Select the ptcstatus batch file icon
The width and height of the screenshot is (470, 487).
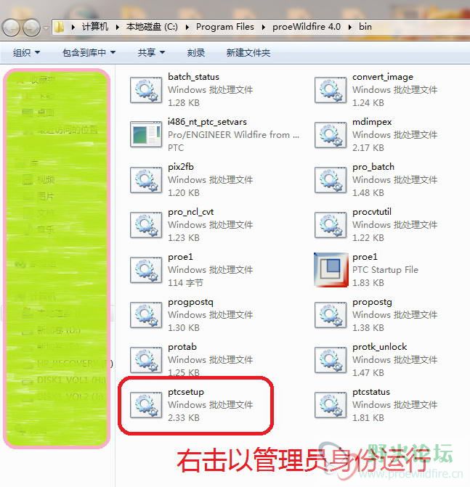coord(331,405)
